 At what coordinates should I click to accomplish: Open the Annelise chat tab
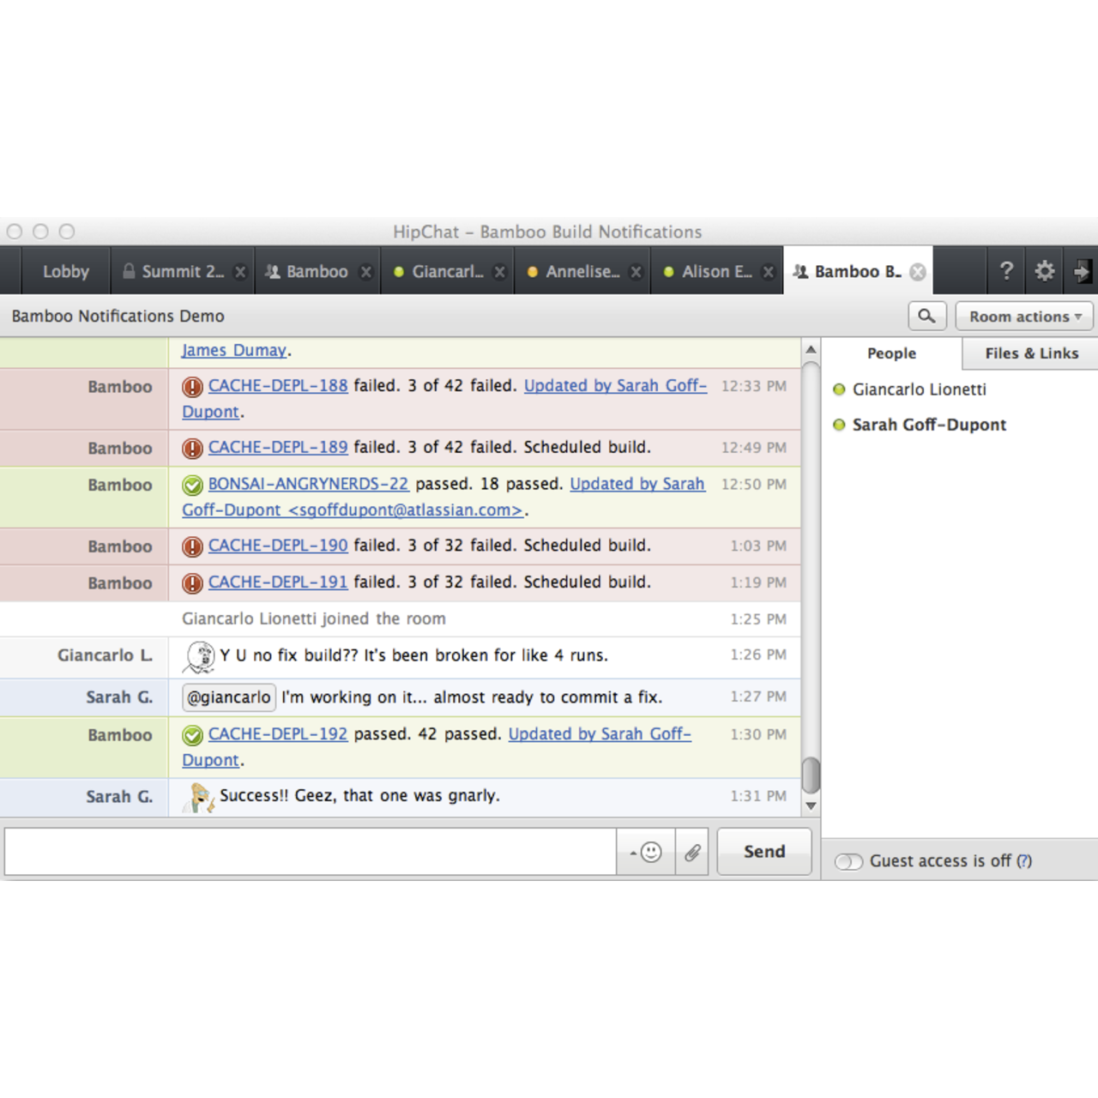pyautogui.click(x=582, y=271)
